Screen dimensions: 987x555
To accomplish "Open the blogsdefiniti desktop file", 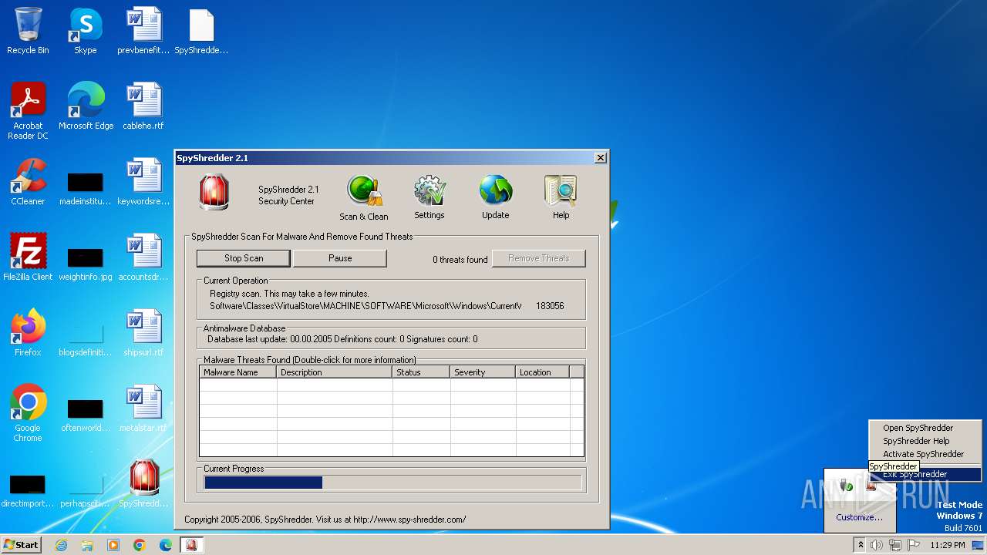I will click(86, 338).
